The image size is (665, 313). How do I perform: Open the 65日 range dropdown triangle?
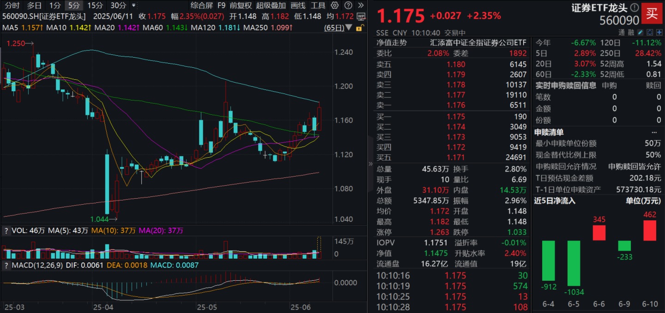coord(350,28)
